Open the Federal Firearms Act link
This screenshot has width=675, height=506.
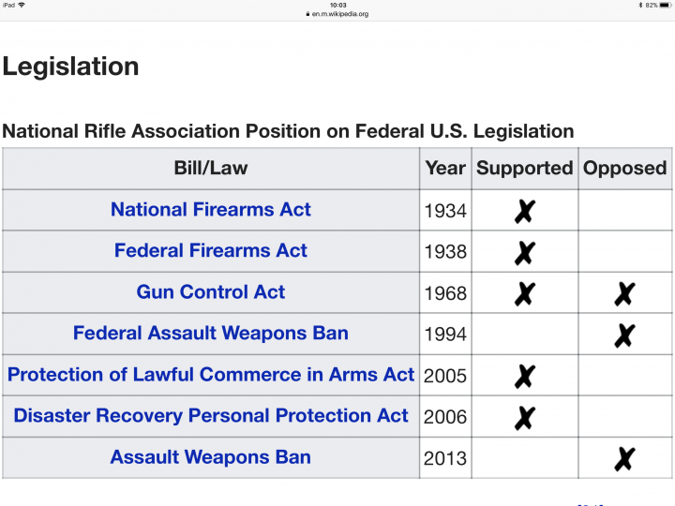point(211,251)
